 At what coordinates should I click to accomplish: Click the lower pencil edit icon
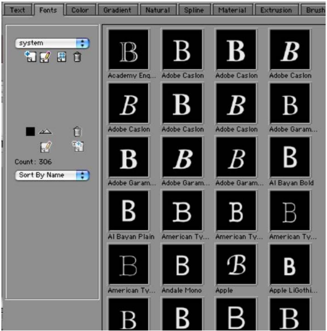click(46, 147)
